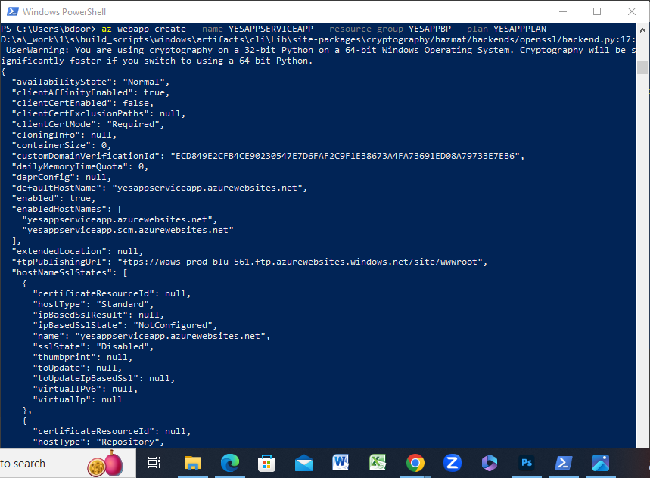Image resolution: width=650 pixels, height=478 pixels.
Task: Click the "toUpdateIpBasedSsl": null line
Action: pos(104,379)
